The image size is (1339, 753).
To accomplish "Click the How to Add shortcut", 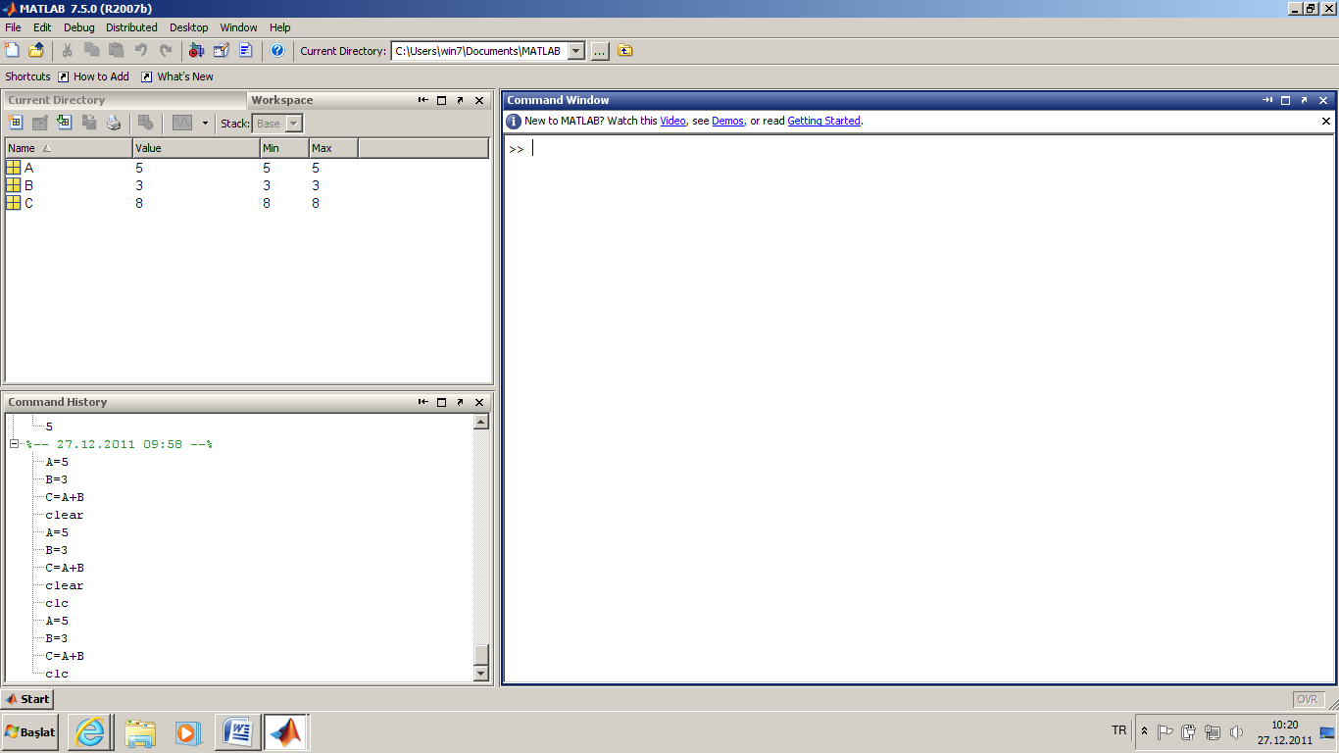I will click(93, 76).
